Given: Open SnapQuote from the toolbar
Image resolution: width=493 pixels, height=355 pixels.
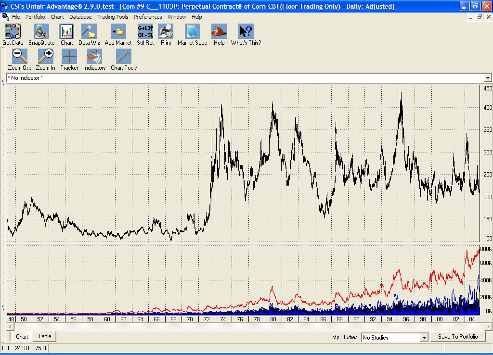Looking at the screenshot, I should [x=41, y=35].
